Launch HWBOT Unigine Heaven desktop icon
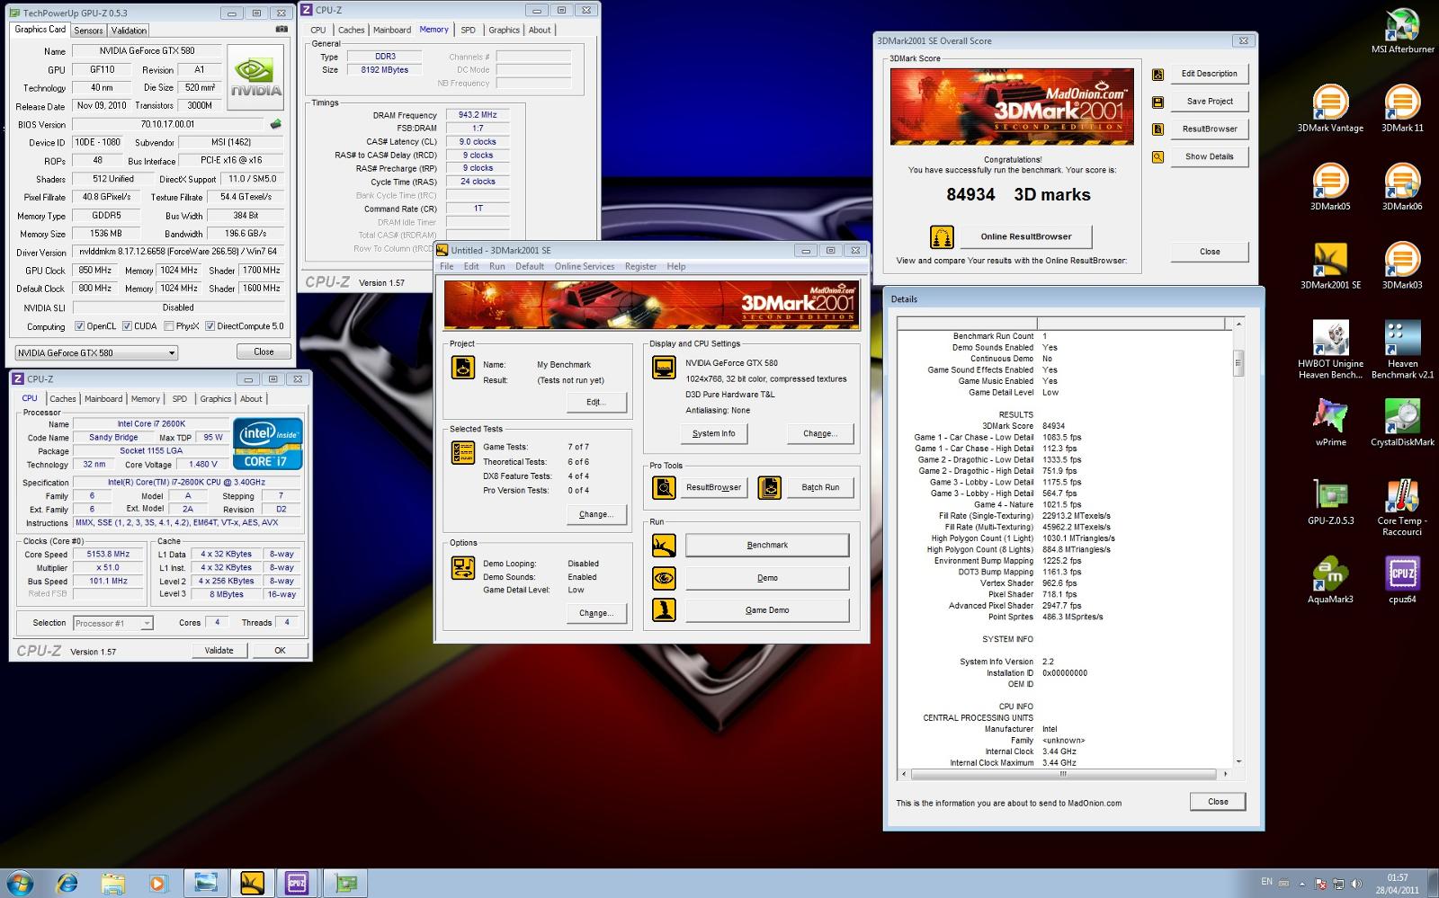Image resolution: width=1439 pixels, height=898 pixels. (x=1330, y=350)
